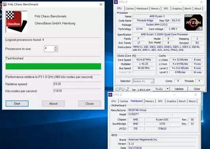Click the BIOS Brand American Megatrends Inc.

click(x=162, y=139)
